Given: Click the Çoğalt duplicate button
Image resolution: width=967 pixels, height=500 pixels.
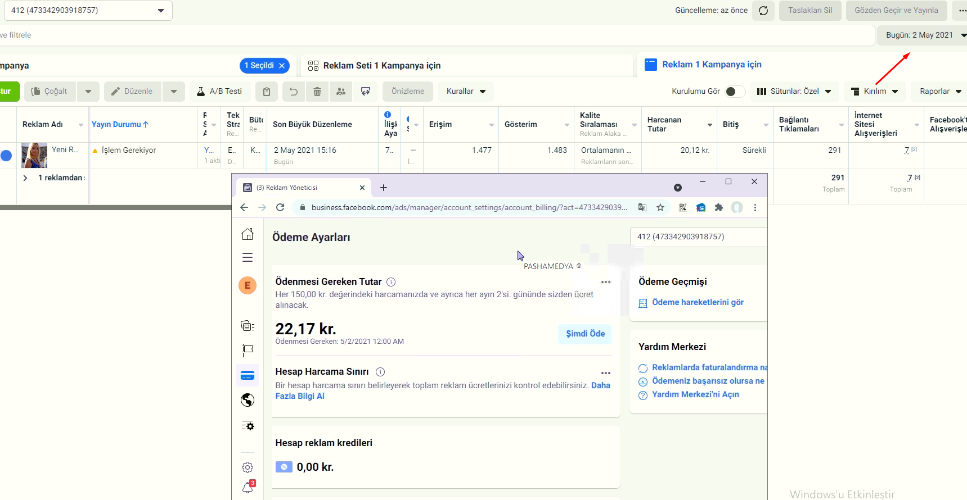Looking at the screenshot, I should 50,92.
